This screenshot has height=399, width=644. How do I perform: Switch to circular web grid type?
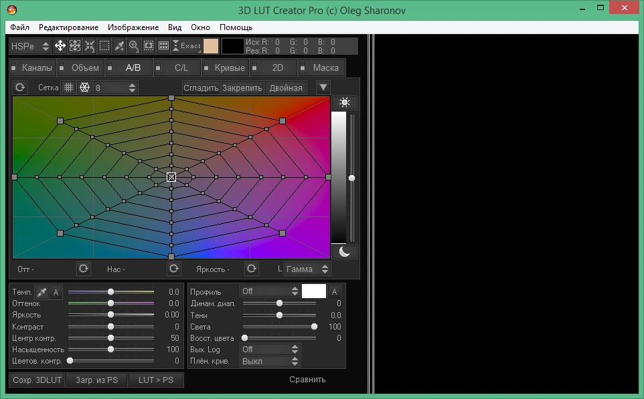pyautogui.click(x=84, y=88)
